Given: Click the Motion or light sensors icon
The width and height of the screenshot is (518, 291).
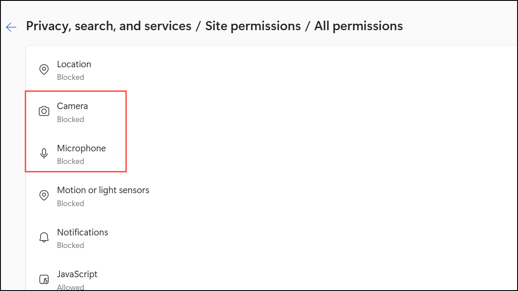Looking at the screenshot, I should tap(44, 195).
